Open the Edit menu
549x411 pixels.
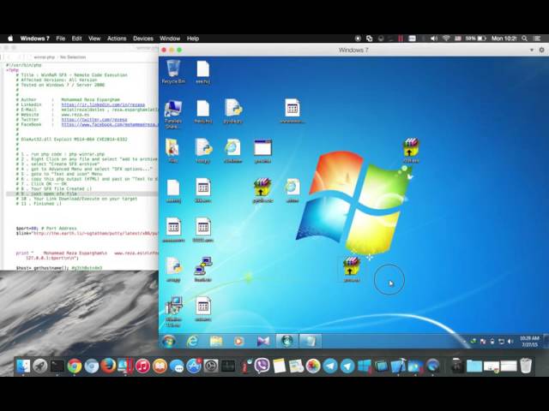(76, 39)
